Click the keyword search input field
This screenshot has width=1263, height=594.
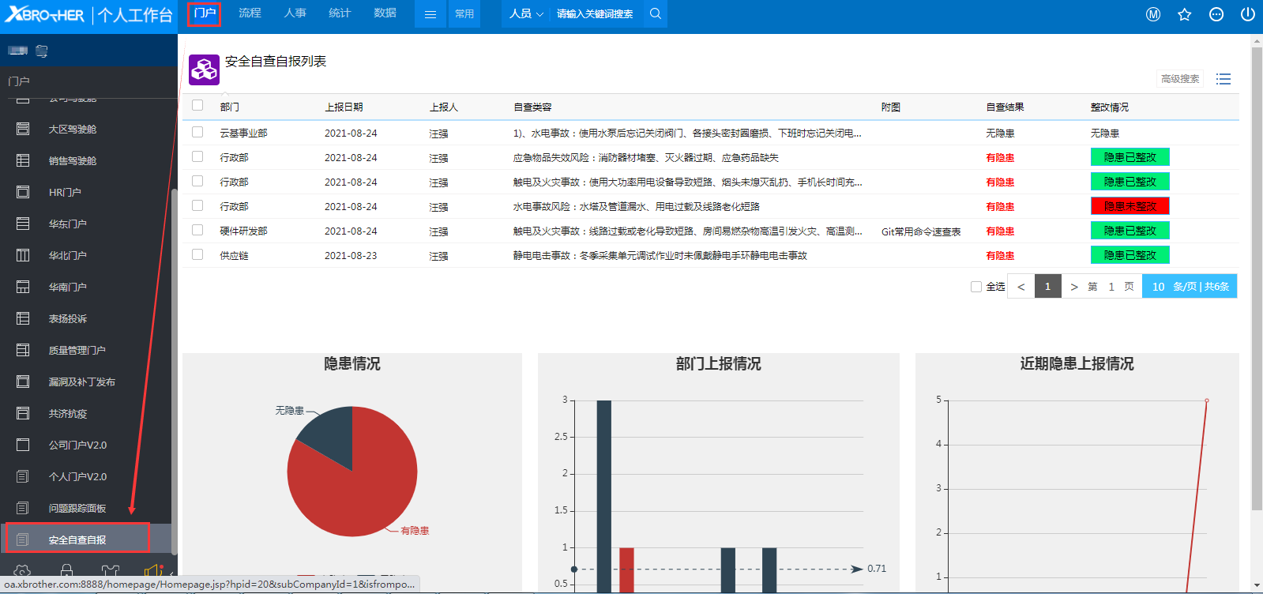pos(596,14)
